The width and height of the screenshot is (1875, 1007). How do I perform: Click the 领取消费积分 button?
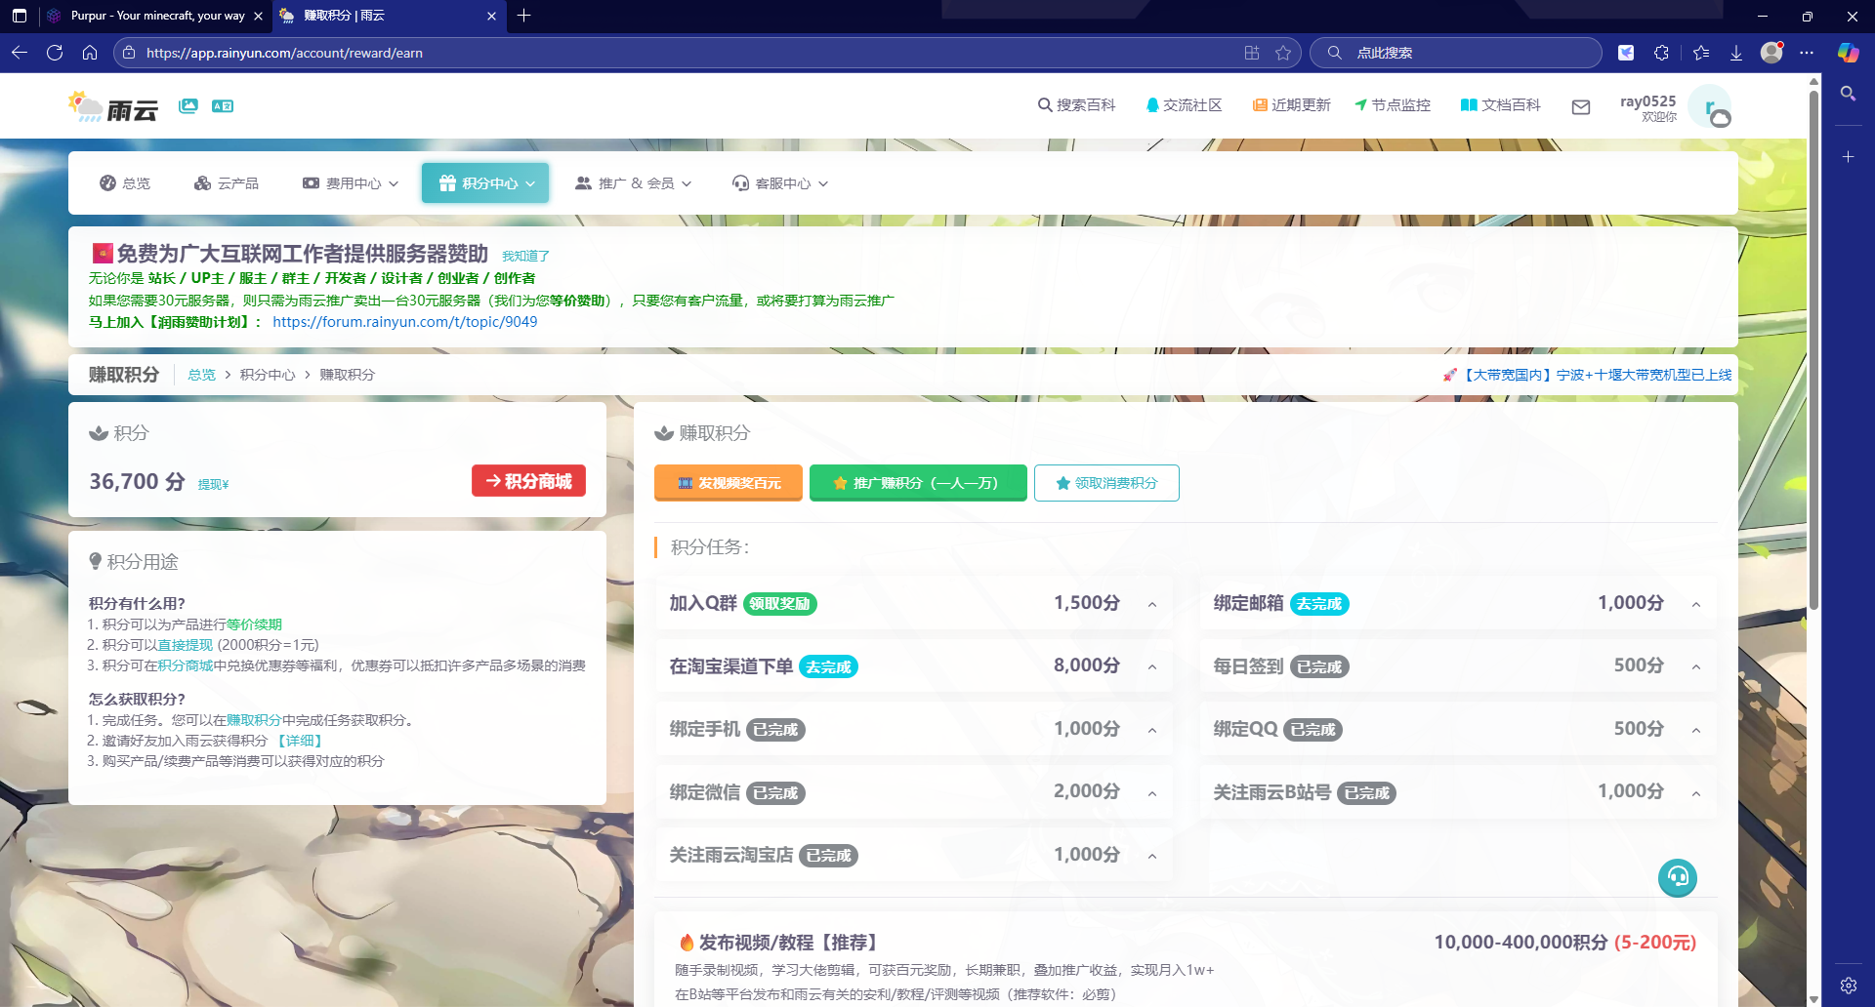[x=1106, y=483]
